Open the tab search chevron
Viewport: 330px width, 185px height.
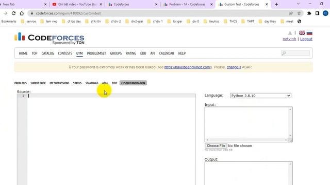pyautogui.click(x=298, y=4)
